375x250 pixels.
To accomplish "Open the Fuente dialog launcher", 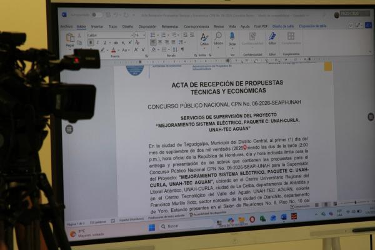I will [146, 56].
